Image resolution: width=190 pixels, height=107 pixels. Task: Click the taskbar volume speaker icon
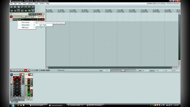[171, 105]
